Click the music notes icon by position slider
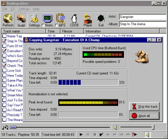This screenshot has height=139, width=168. 5,127
